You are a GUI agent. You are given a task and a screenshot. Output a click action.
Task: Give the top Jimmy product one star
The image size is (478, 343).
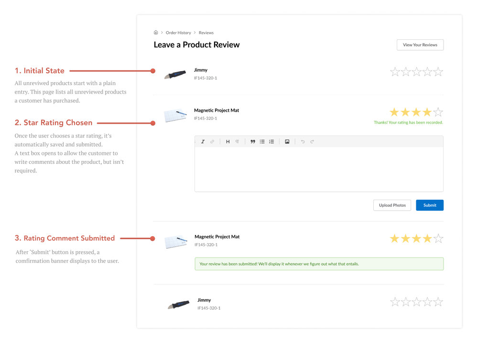(x=394, y=72)
